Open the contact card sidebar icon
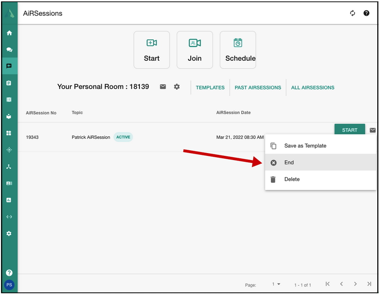 tap(9, 183)
